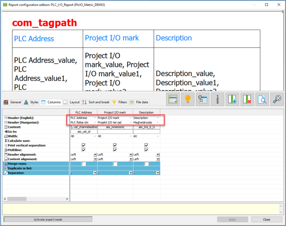This screenshot has height=226, width=286.
Task: Select the 'Header (English):' row label
Action: (x=20, y=118)
